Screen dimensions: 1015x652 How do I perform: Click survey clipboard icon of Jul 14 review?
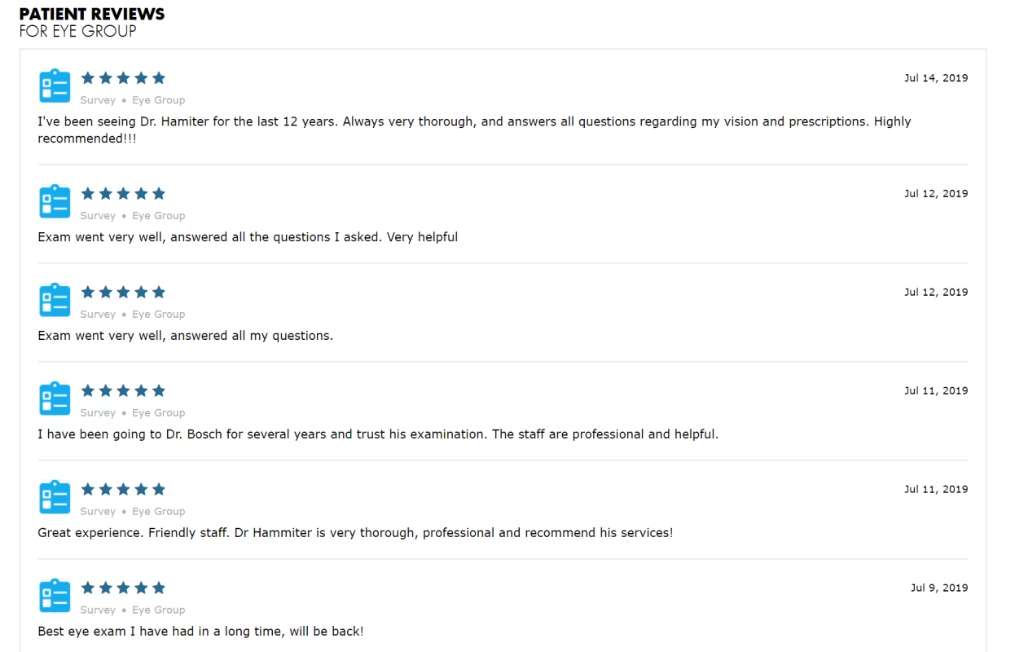click(x=55, y=86)
